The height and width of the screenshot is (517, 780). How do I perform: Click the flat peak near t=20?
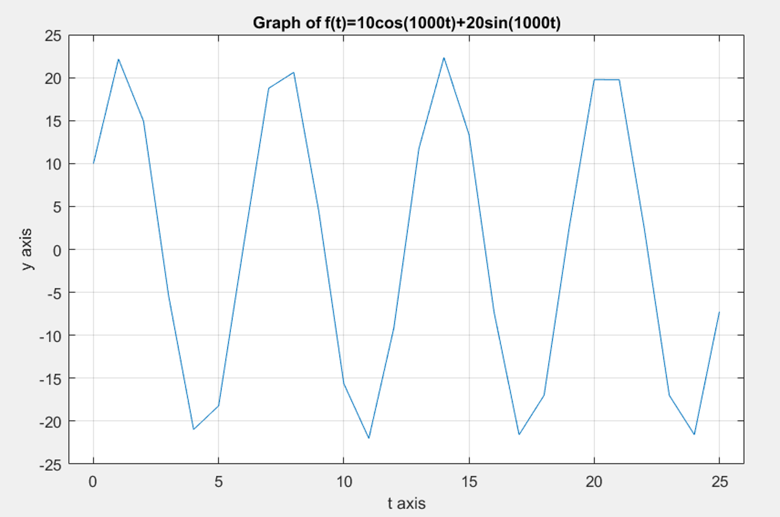pyautogui.click(x=606, y=80)
